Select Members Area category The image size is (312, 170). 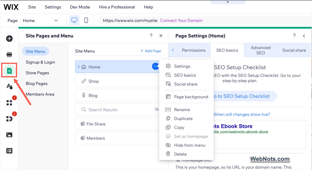[x=40, y=94]
